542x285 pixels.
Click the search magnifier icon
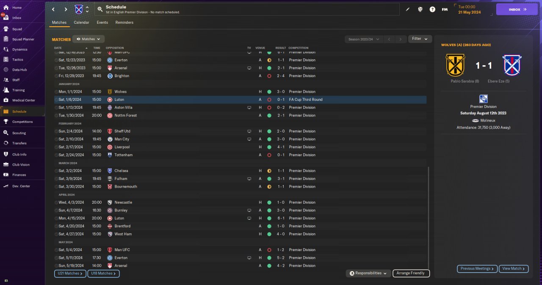pos(100,9)
